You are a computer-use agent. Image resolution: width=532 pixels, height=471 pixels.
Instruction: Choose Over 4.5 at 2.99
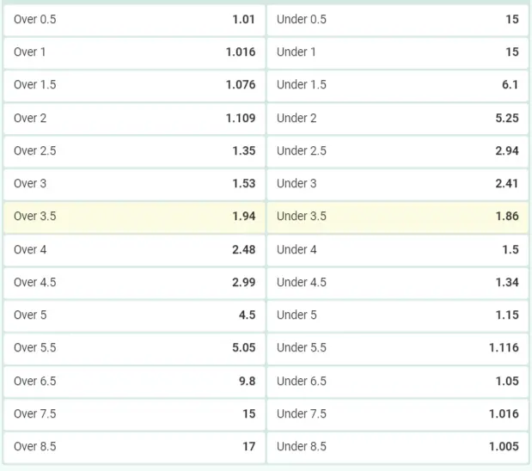(134, 282)
